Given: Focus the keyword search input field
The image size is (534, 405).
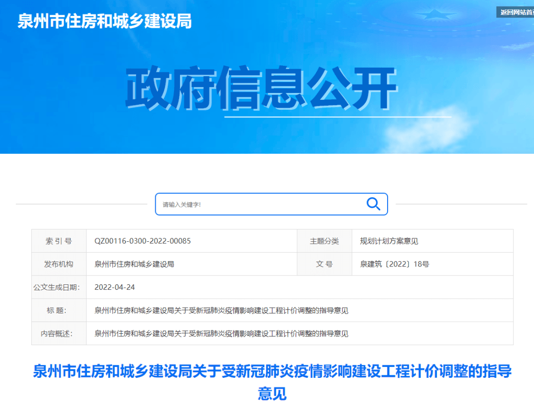Looking at the screenshot, I should click(x=257, y=204).
